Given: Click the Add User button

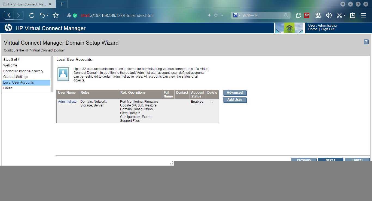Looking at the screenshot, I should tap(235, 100).
